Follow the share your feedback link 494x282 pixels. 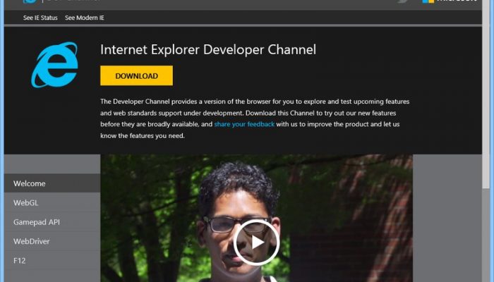coord(244,124)
